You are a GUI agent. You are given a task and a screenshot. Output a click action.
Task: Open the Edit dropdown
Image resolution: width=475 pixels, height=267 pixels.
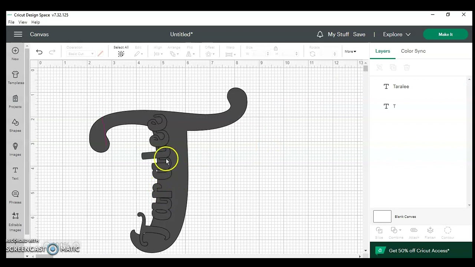pyautogui.click(x=138, y=54)
